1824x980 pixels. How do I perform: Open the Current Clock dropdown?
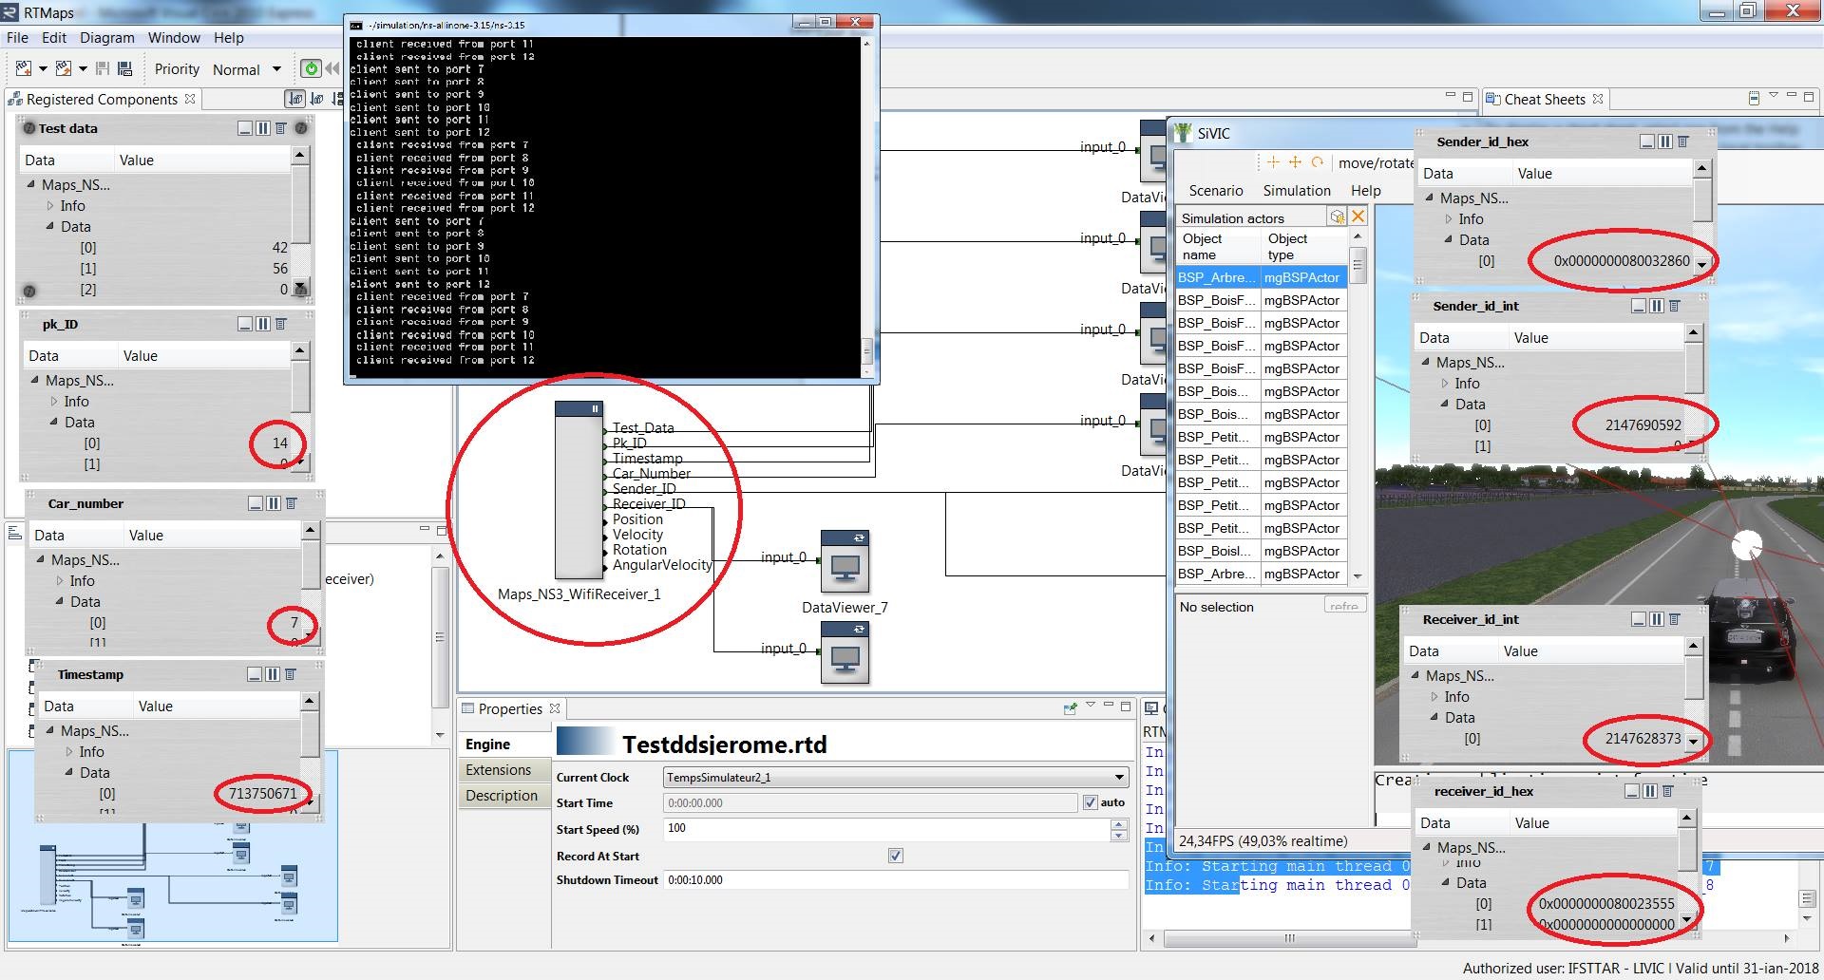(x=896, y=777)
